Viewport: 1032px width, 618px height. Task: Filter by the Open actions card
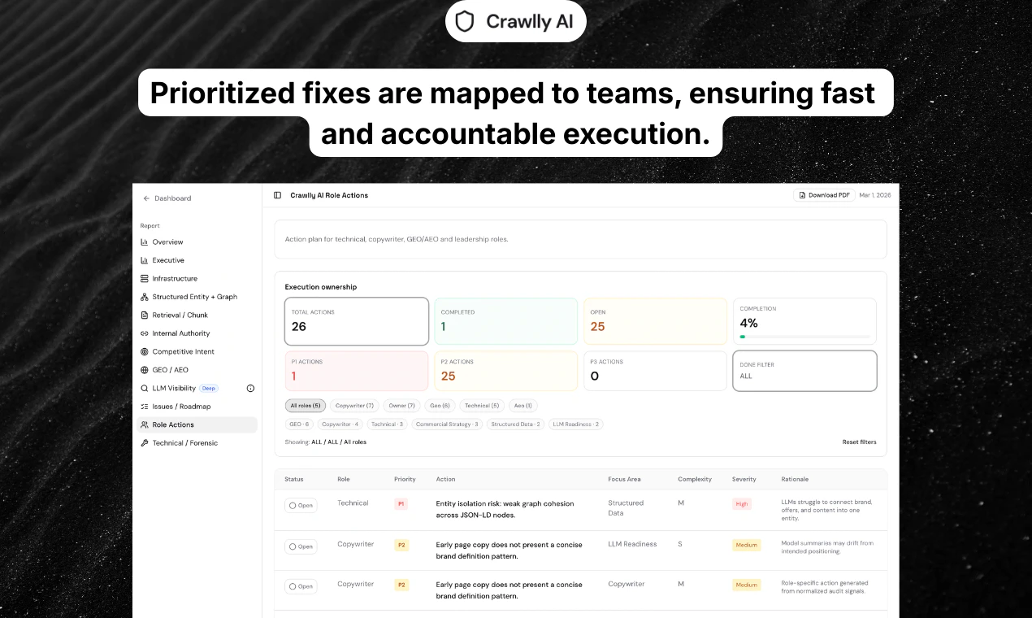655,321
